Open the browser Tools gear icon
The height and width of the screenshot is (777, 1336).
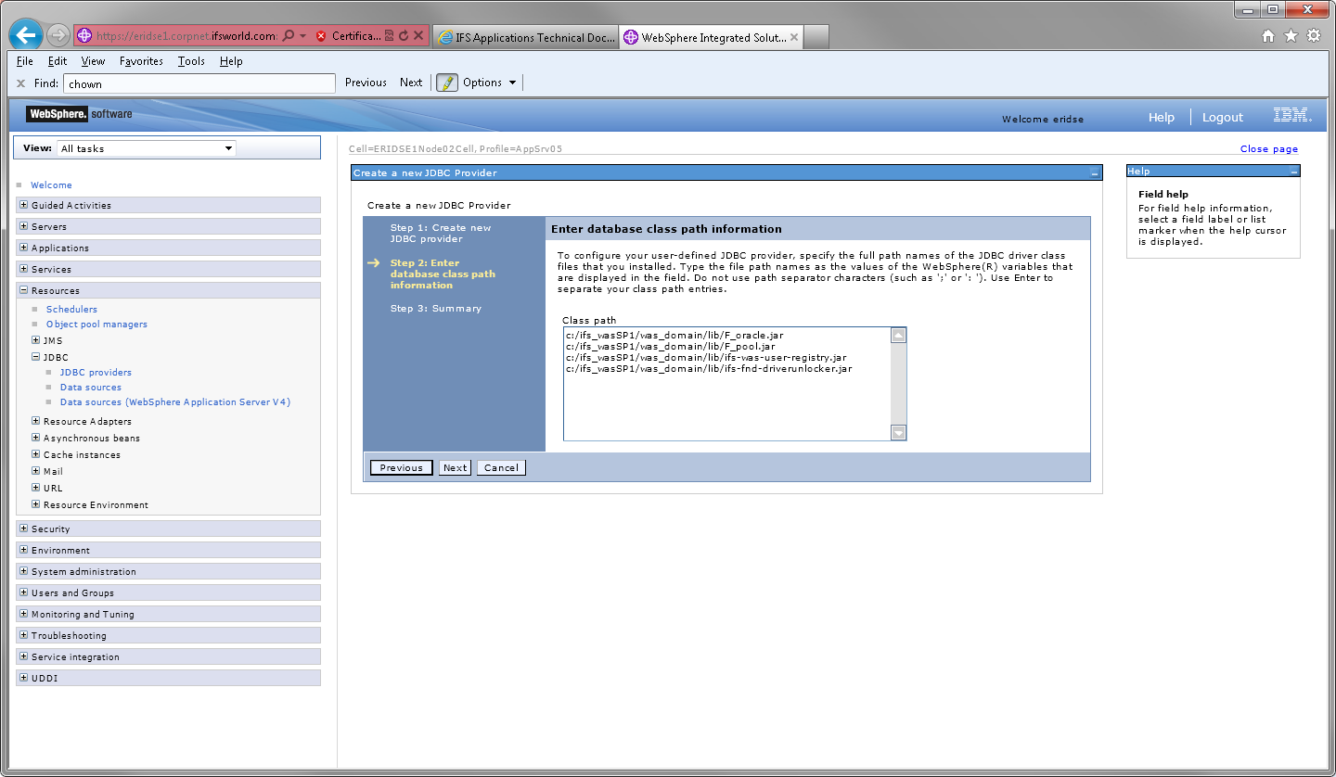tap(1314, 36)
